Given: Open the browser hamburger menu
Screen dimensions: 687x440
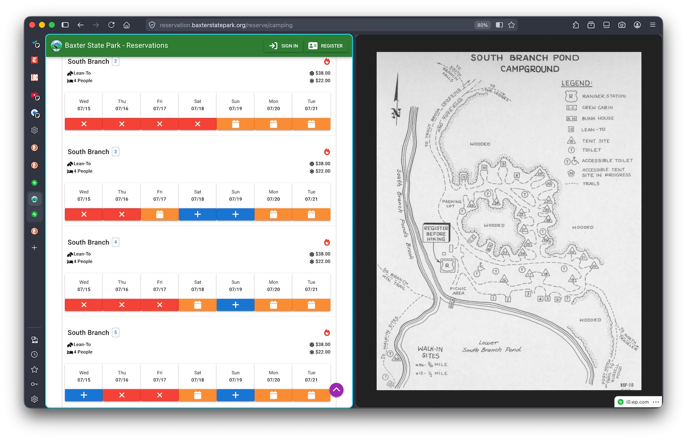Looking at the screenshot, I should click(x=652, y=25).
